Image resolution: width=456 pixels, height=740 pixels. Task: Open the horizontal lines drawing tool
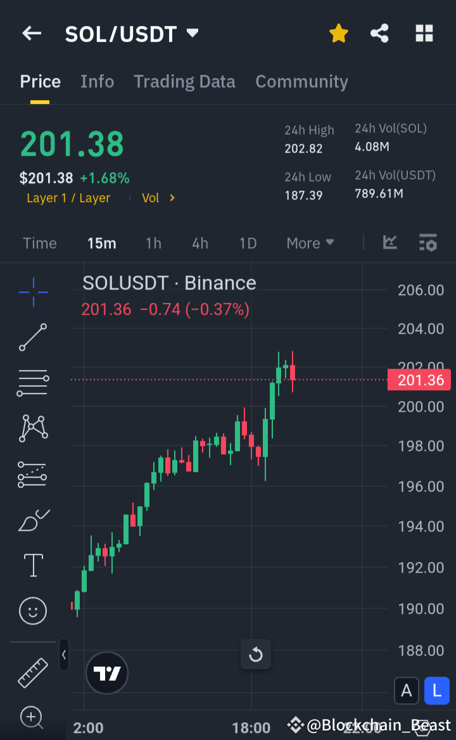tap(32, 383)
